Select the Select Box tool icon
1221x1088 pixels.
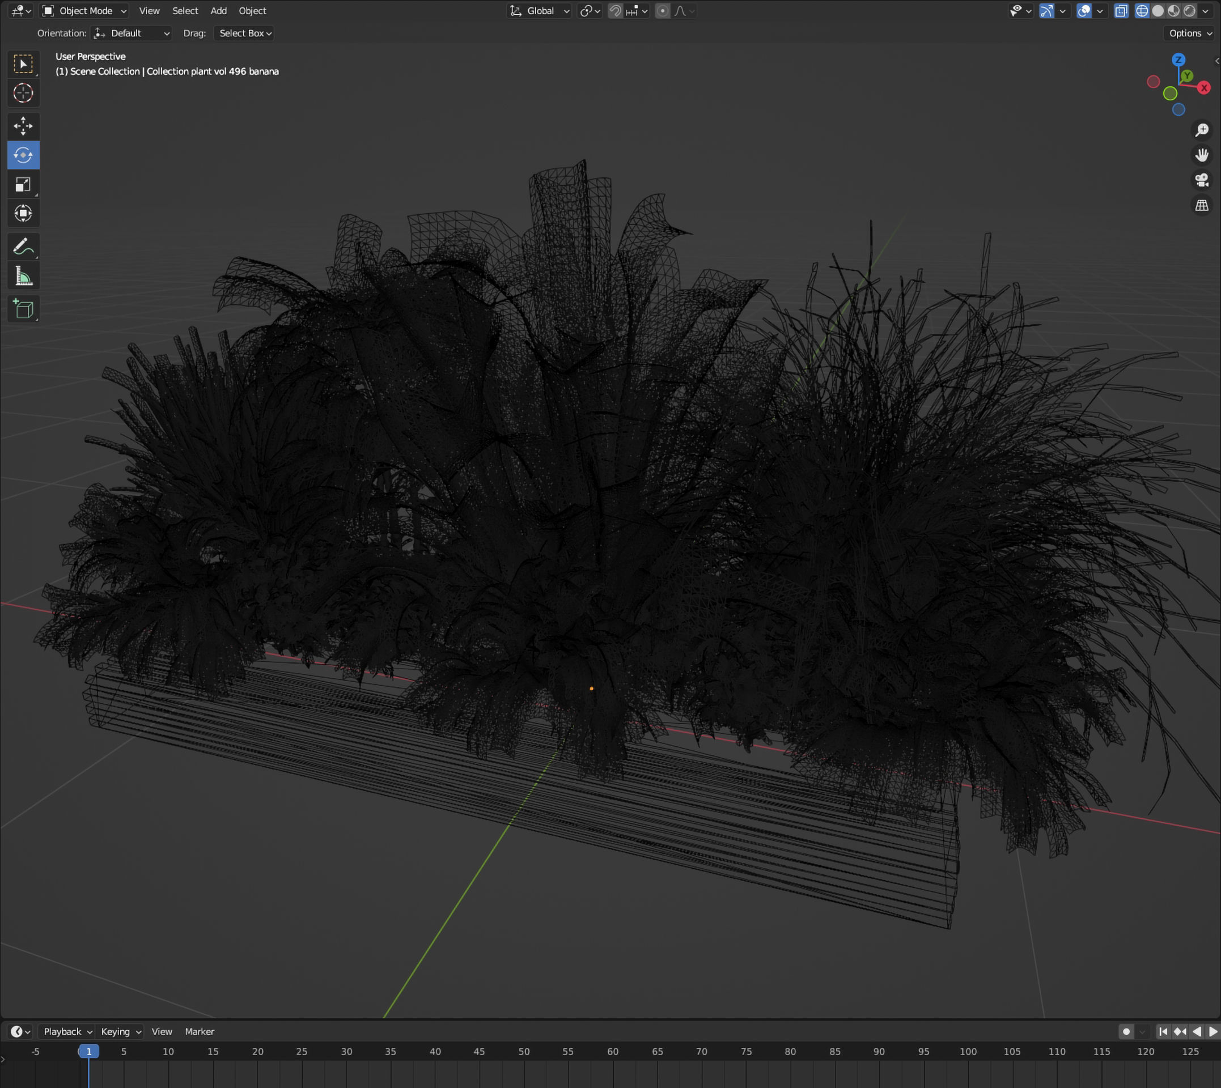click(x=23, y=64)
